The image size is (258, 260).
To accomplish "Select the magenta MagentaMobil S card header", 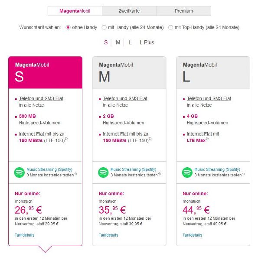I will [45, 73].
